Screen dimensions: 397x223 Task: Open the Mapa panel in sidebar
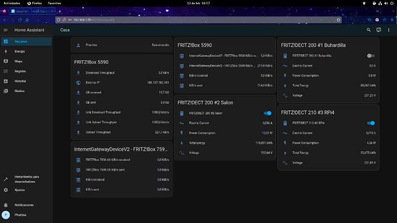tap(27, 61)
